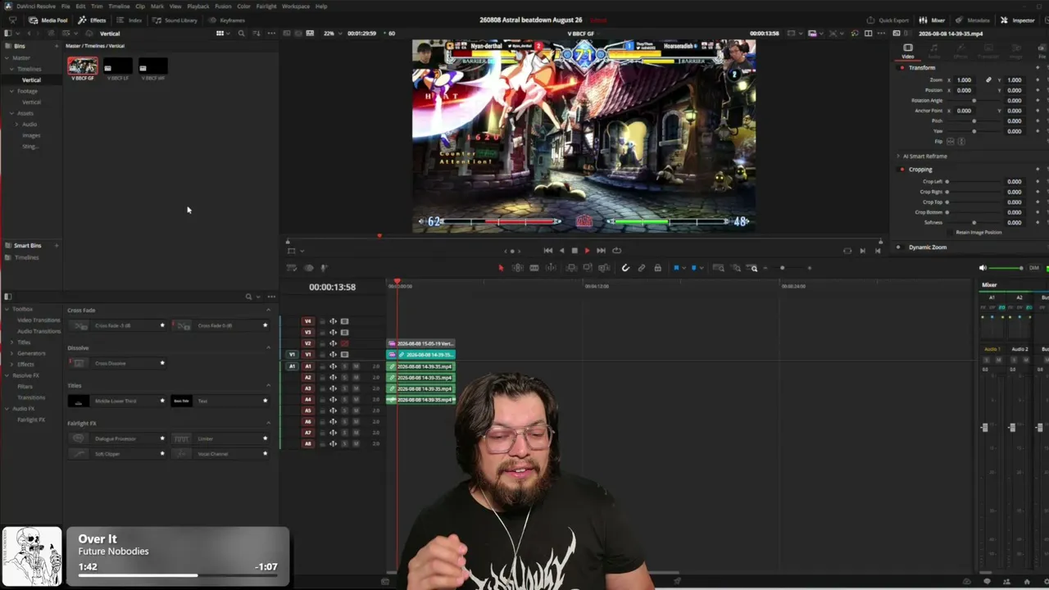Toggle the Effects panel button

pyautogui.click(x=92, y=20)
